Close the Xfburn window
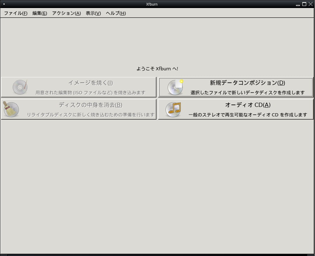The image size is (315, 256). click(310, 4)
